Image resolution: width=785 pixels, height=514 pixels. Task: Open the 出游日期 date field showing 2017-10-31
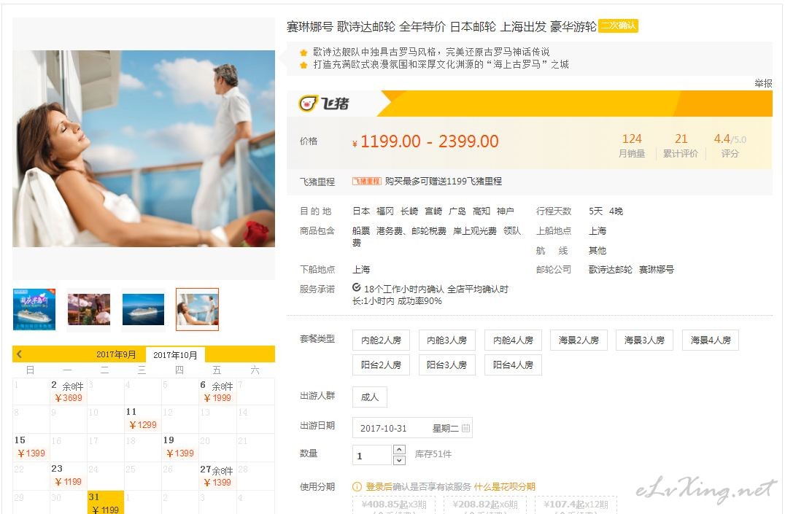(412, 428)
